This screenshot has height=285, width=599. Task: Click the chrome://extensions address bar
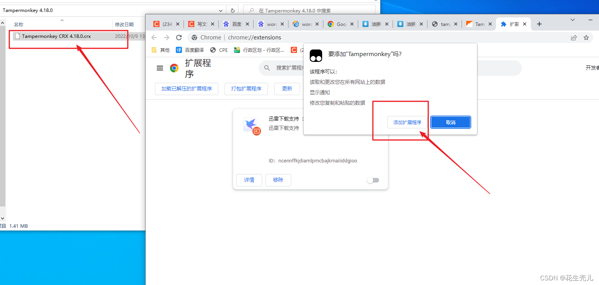tap(390, 38)
